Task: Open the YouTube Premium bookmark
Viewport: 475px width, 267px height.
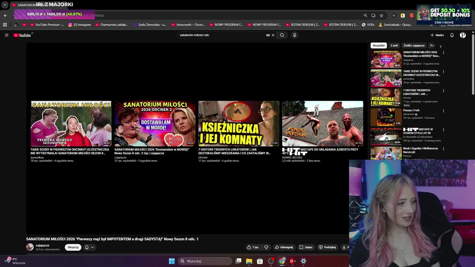Action: (47, 25)
